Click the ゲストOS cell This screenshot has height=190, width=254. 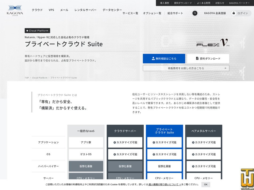pyautogui.click(x=86, y=154)
